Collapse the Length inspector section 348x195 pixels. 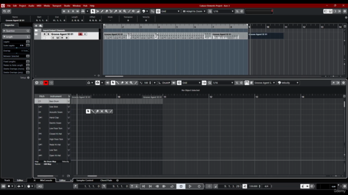[x=16, y=37]
